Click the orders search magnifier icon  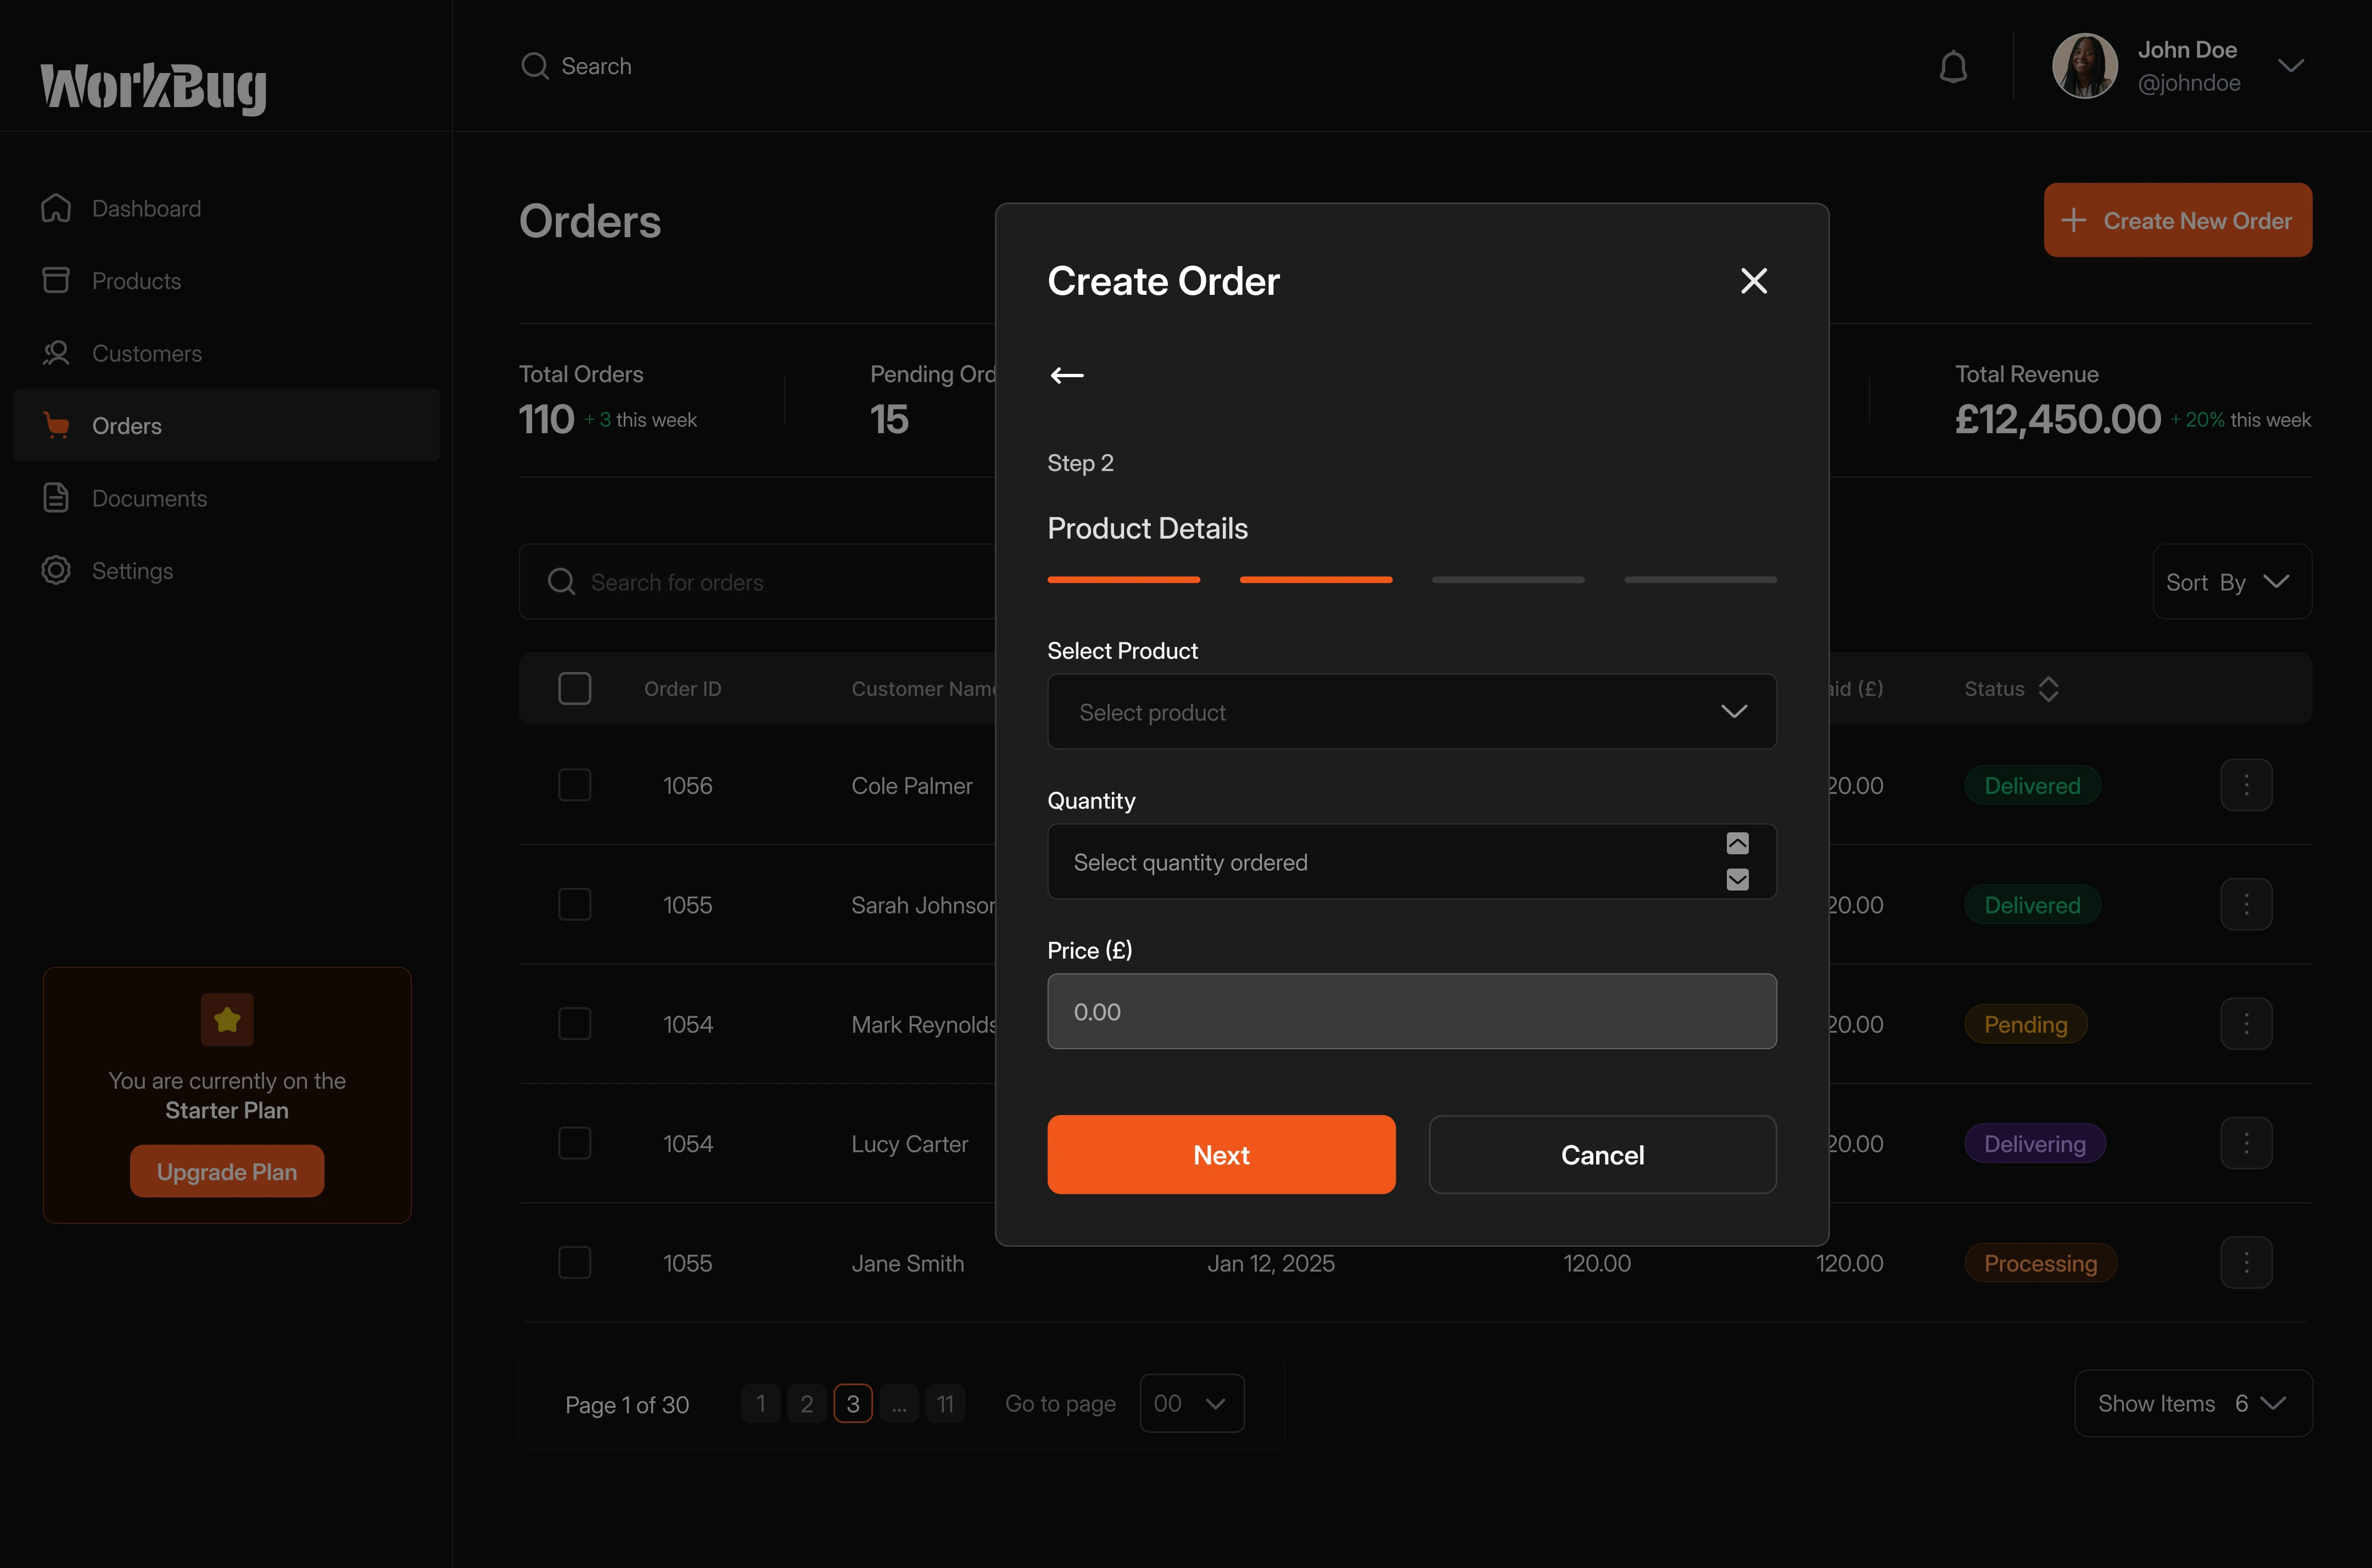point(562,582)
